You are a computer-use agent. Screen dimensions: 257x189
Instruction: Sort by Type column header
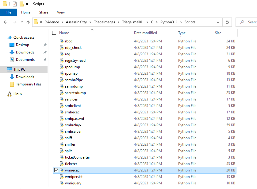tap(182, 33)
